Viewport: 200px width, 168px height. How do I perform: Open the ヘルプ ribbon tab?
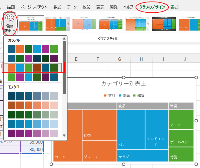pos(128,7)
